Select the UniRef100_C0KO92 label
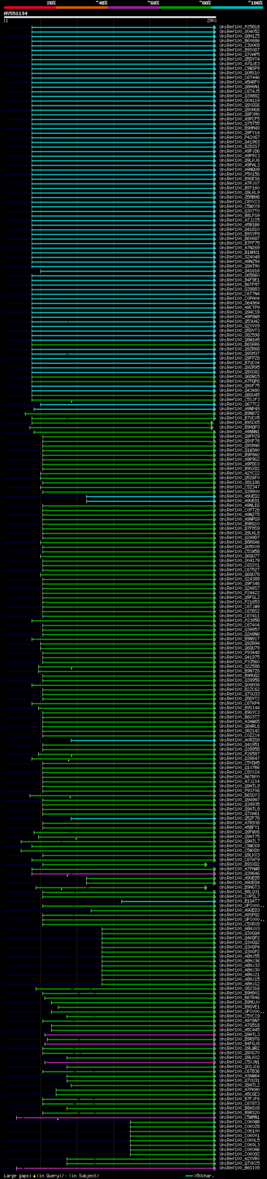The width and height of the screenshot is (267, 1179). [239, 1154]
